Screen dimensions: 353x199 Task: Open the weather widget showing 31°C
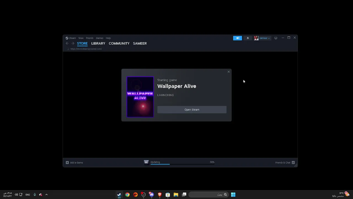(341, 195)
